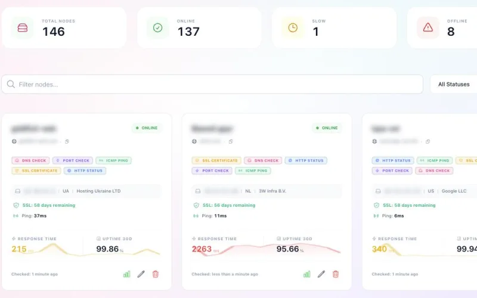Image resolution: width=477 pixels, height=298 pixels.
Task: Click server icon in 3W Infra row
Action: [x=198, y=191]
